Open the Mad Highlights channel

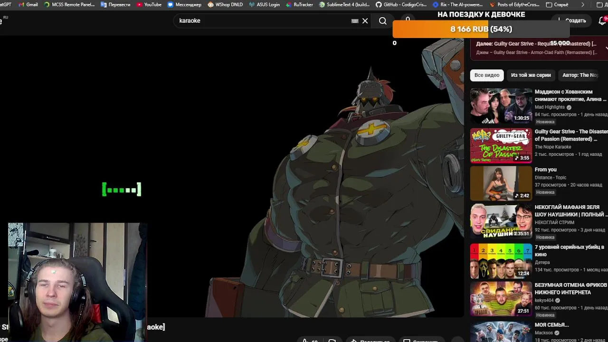click(550, 107)
